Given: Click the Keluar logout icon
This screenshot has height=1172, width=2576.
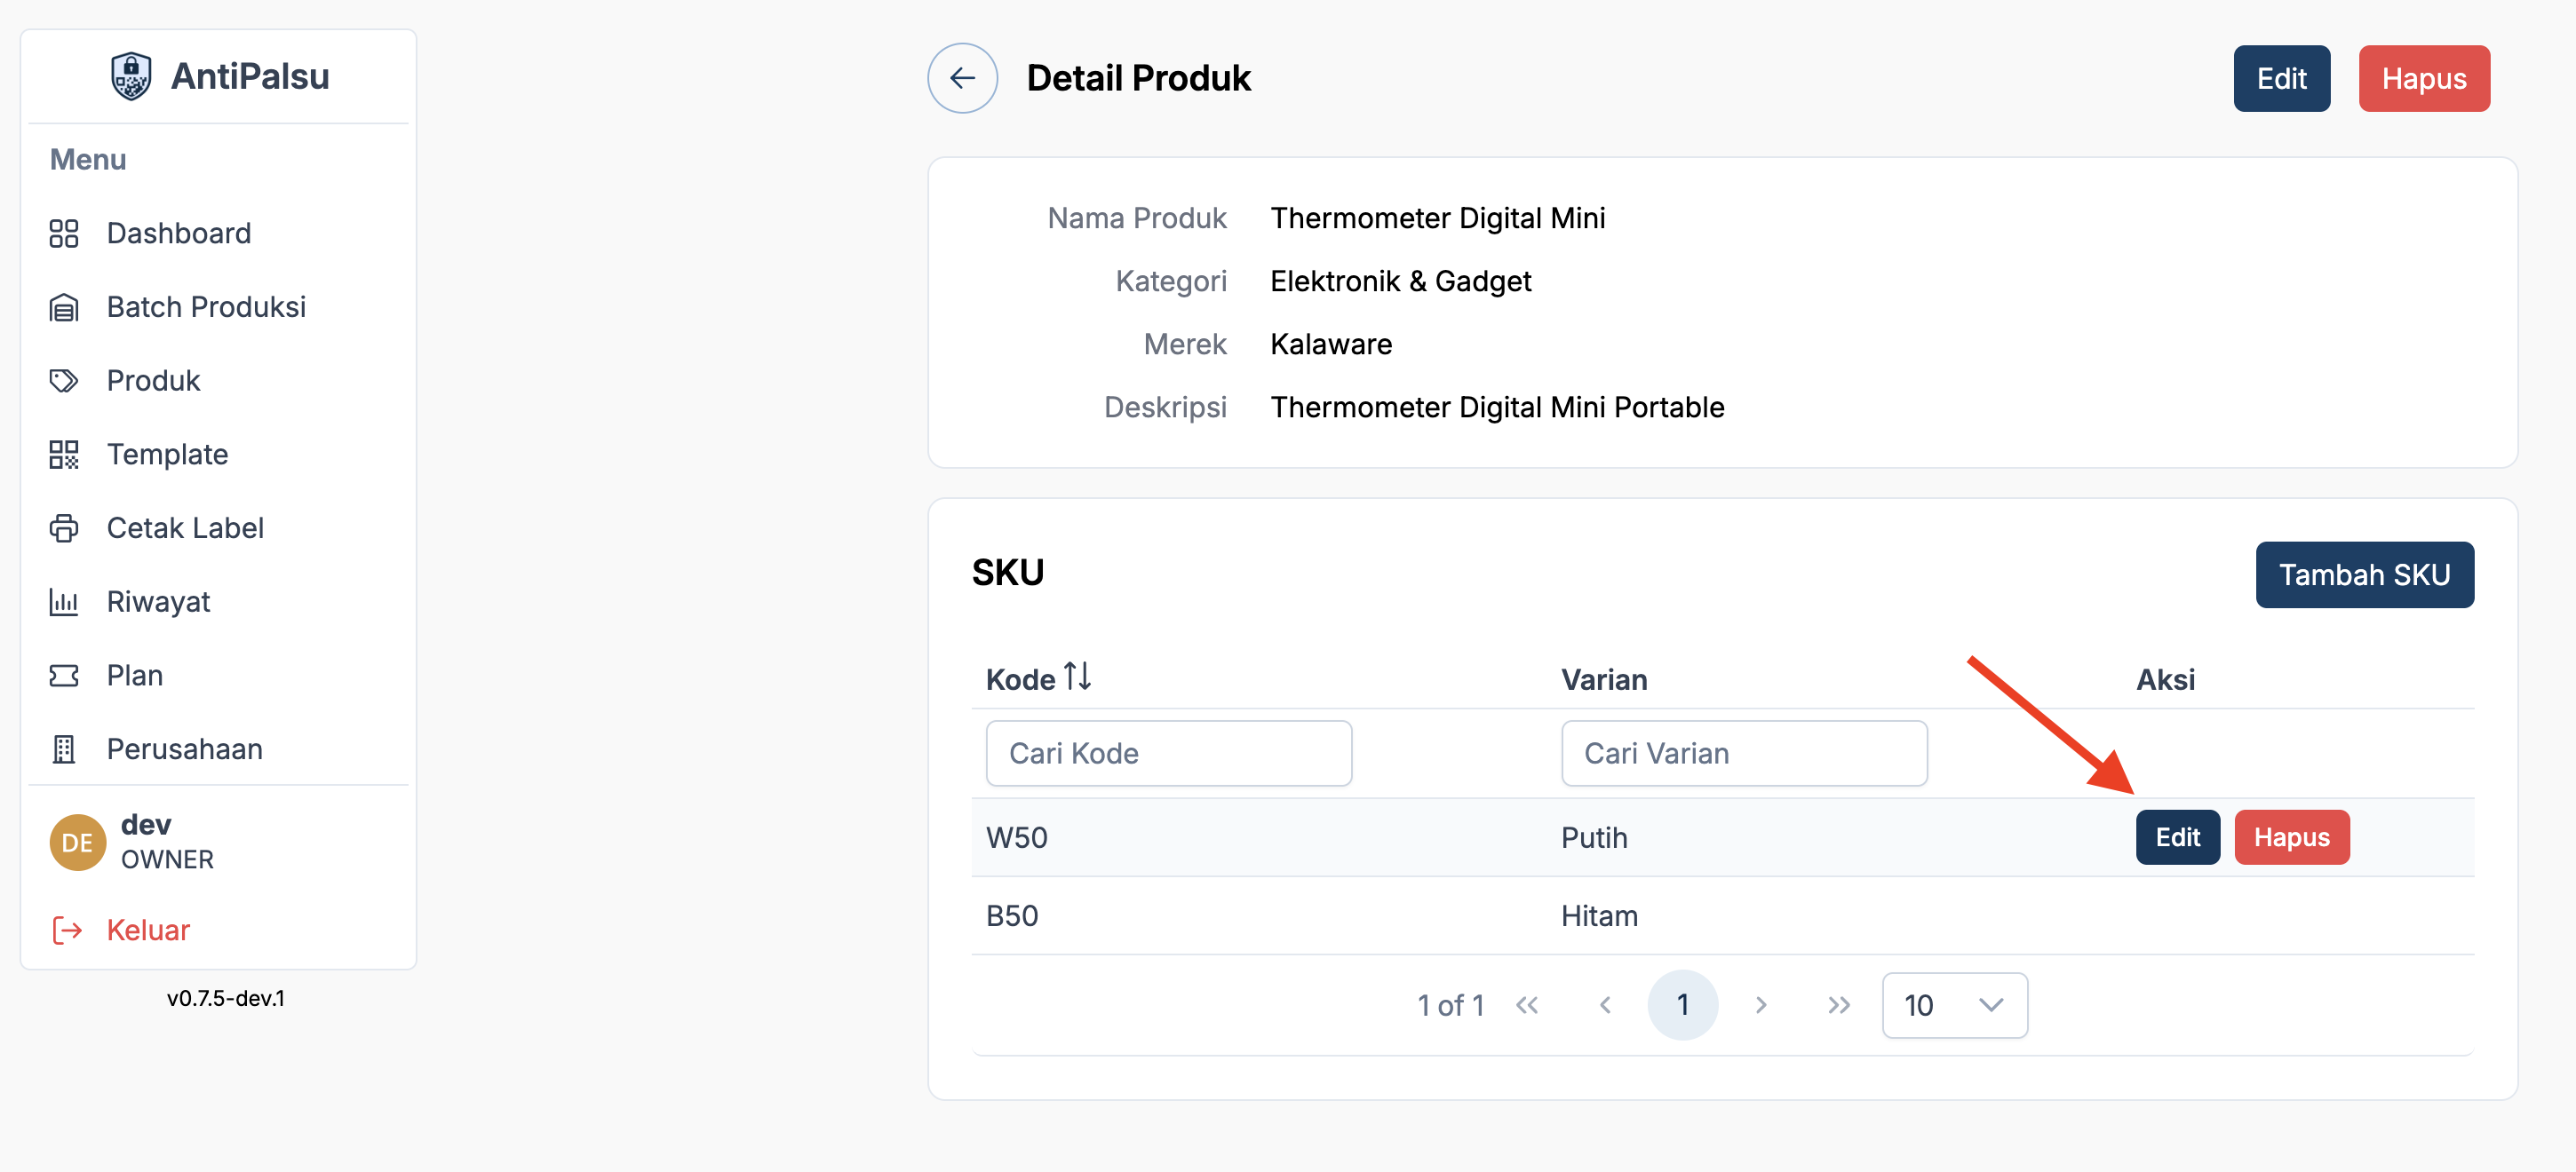Looking at the screenshot, I should click(66, 930).
